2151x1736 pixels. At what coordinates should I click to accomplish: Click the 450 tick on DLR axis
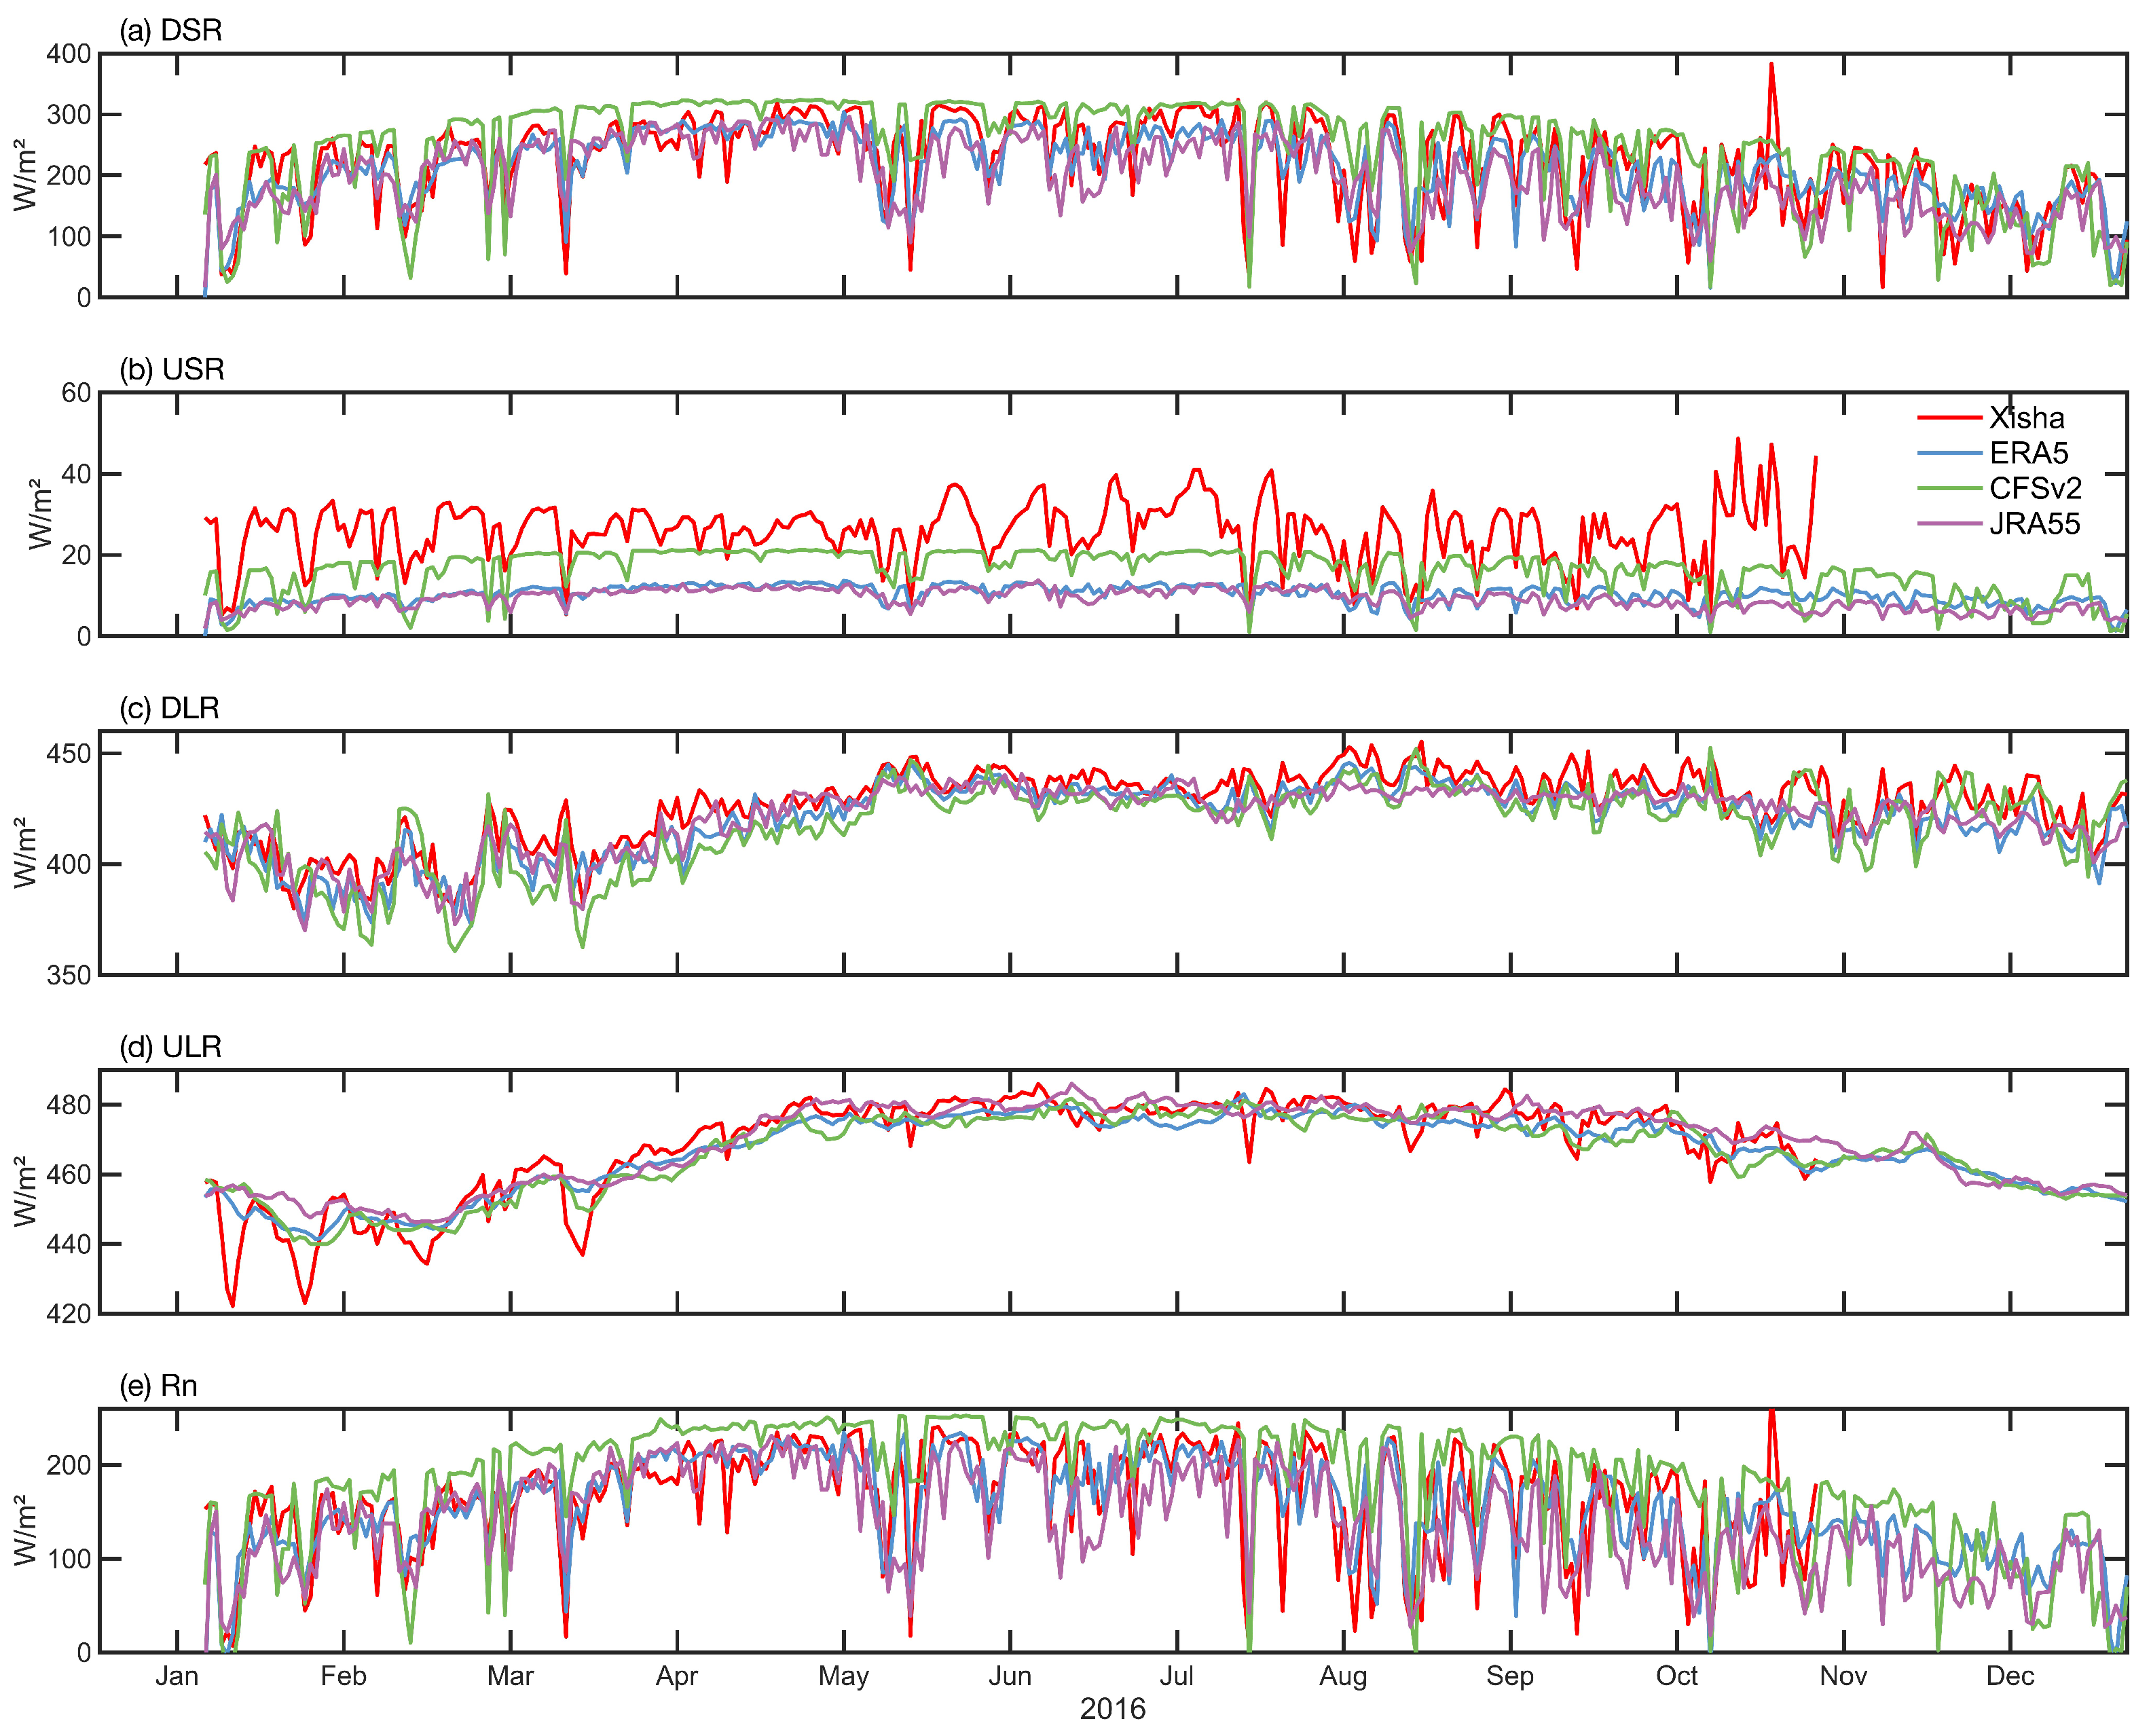click(69, 754)
